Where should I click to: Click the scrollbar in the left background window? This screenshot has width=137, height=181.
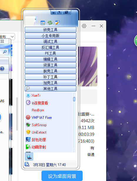click(x=17, y=114)
